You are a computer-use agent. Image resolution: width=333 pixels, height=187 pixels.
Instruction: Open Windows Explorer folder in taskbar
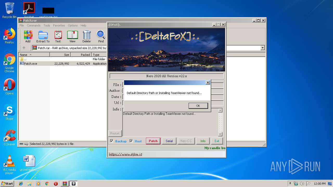coord(29,184)
